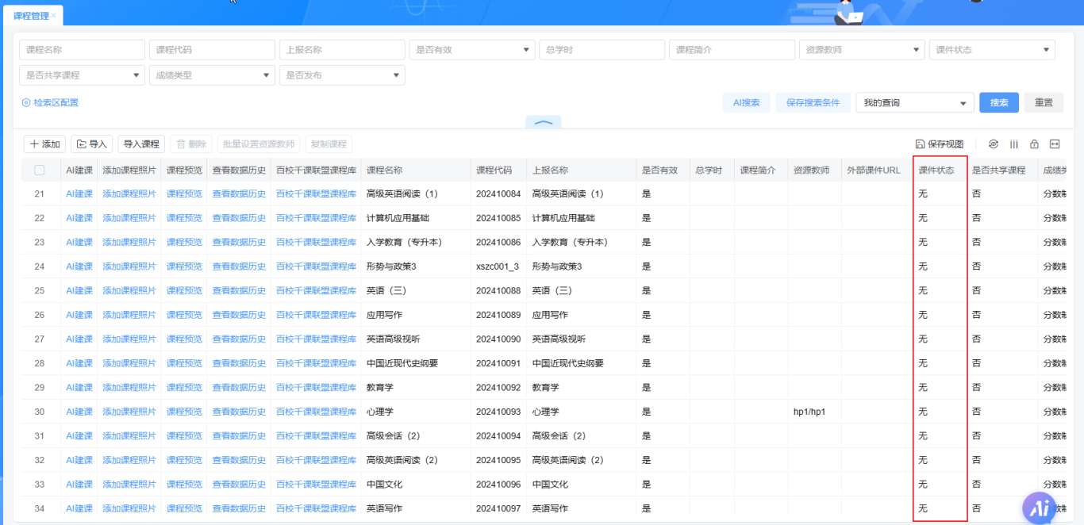Expand the 是否有效 dropdown filter
Viewport: 1084px width, 525px height.
click(471, 50)
